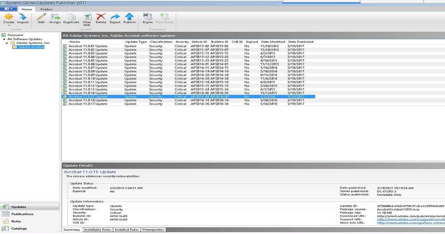Click the row icon for Acrobat 11.0.01 Update

(x=65, y=46)
